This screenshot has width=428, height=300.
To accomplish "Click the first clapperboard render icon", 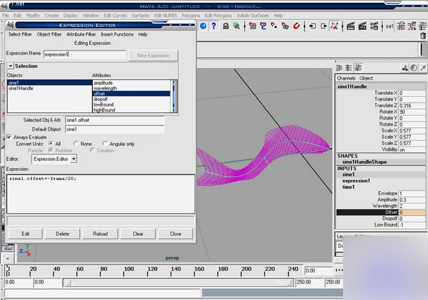I will click(x=350, y=26).
